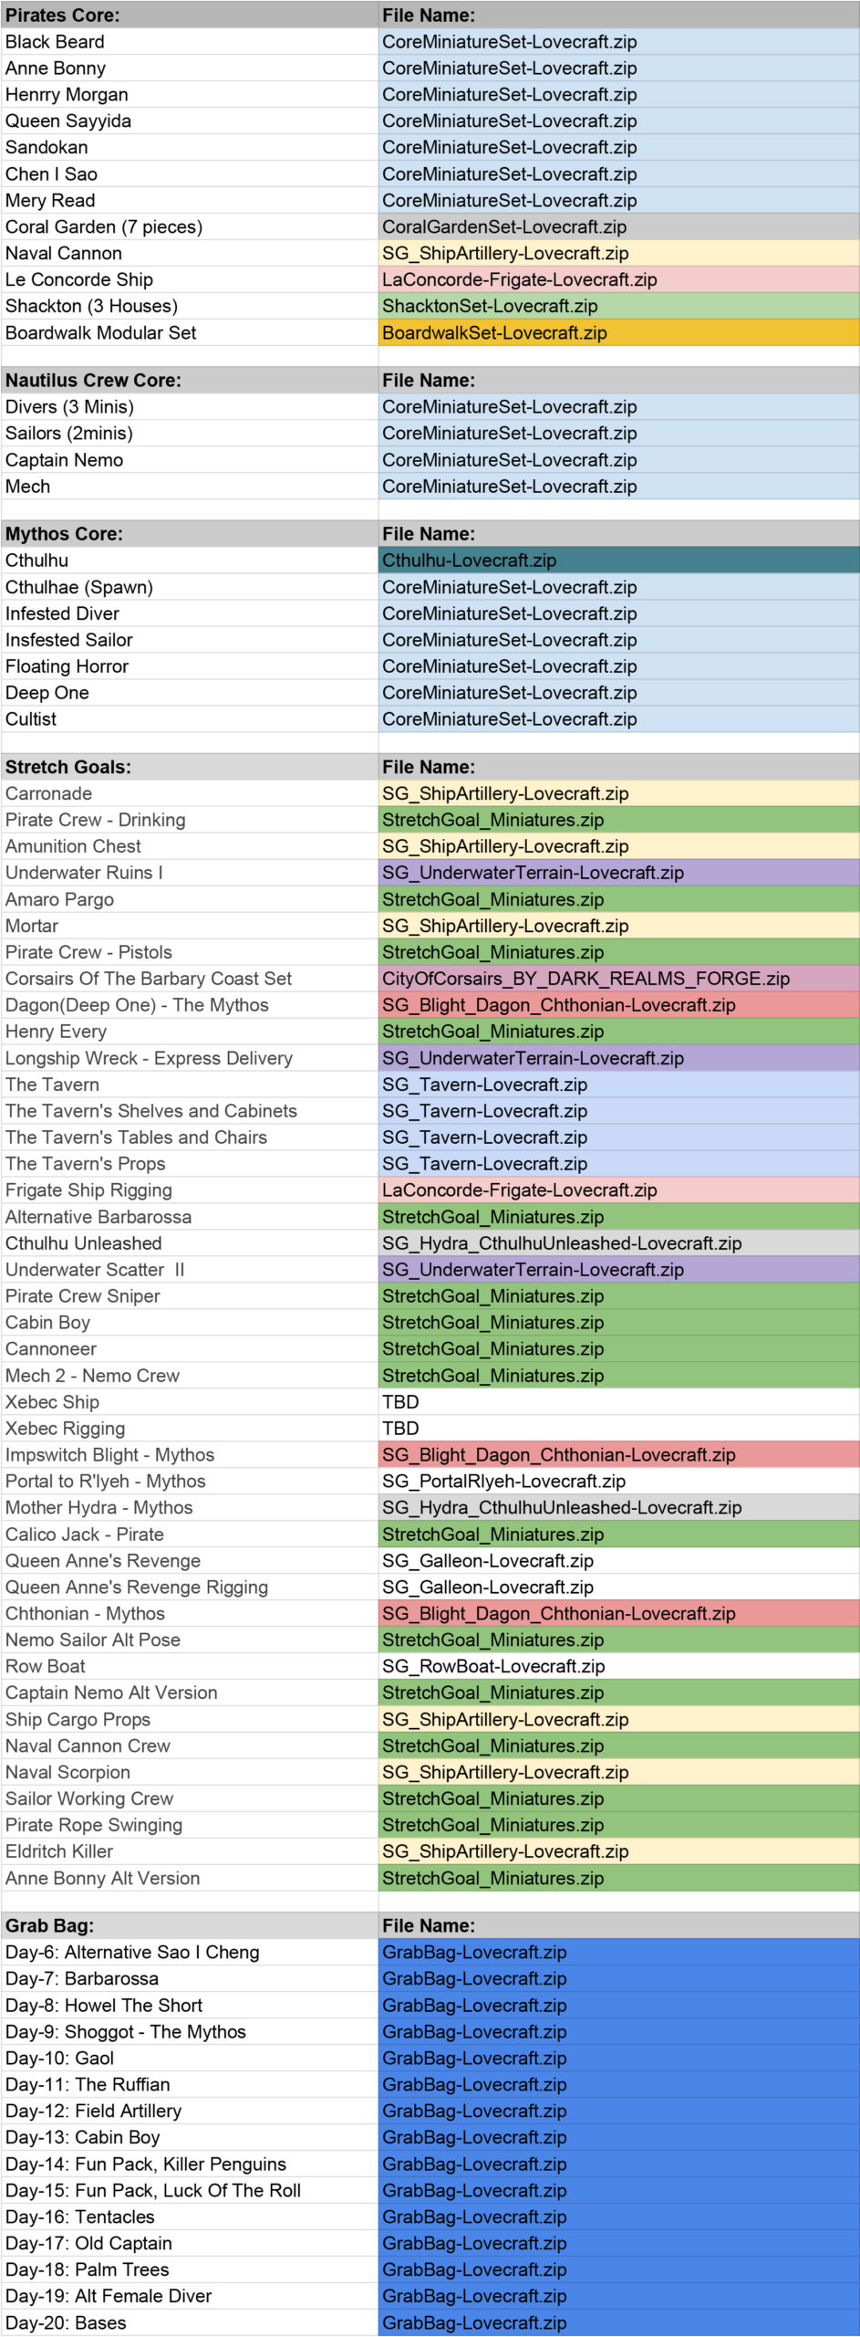Click the "Pirates Core:" header cell

[x=190, y=16]
